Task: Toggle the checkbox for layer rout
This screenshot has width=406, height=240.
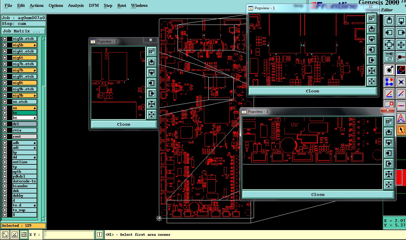Action: (x=5, y=136)
